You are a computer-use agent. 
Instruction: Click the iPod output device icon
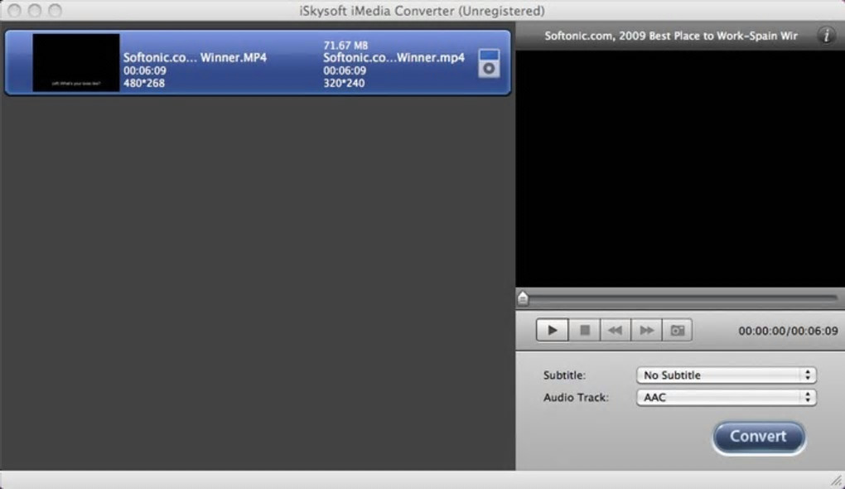click(489, 63)
